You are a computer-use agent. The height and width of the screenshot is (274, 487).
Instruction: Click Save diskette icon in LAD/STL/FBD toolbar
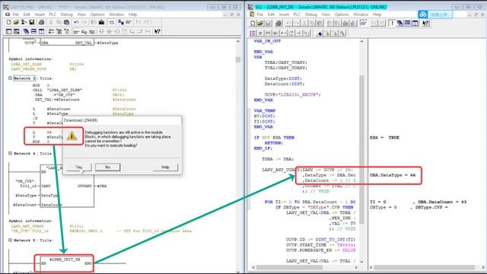coord(32,22)
